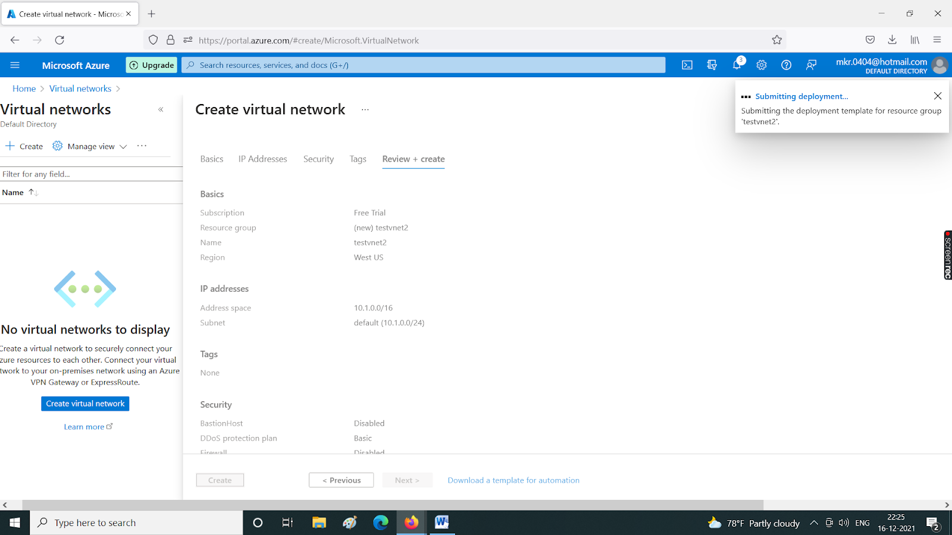Click the tracking protection shield icon
952x535 pixels.
pos(153,40)
